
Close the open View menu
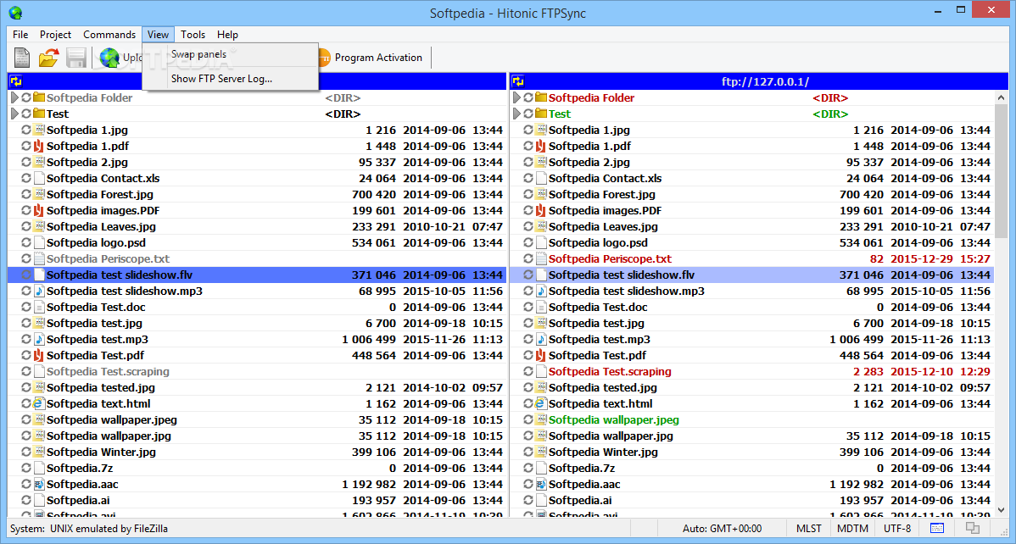(x=158, y=35)
